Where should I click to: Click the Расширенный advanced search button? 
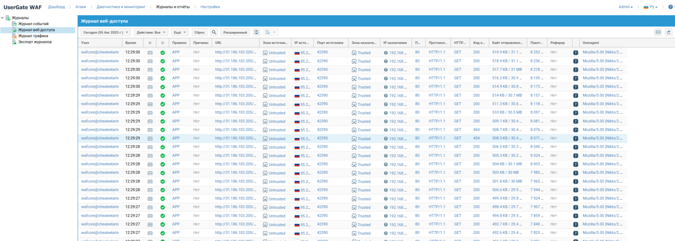point(235,32)
